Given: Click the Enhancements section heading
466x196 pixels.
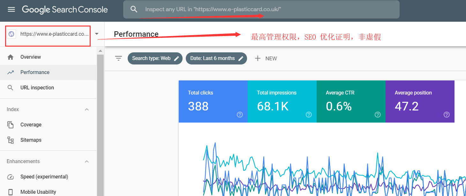Looking at the screenshot, I should coord(23,161).
